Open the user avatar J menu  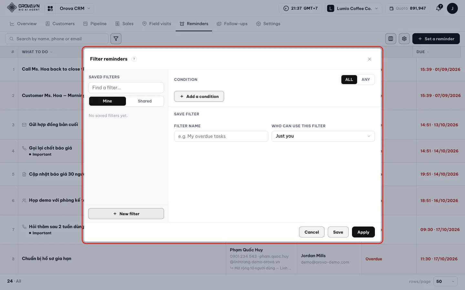452,8
